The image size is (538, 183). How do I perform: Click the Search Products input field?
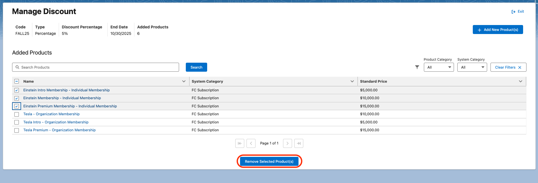pyautogui.click(x=96, y=67)
